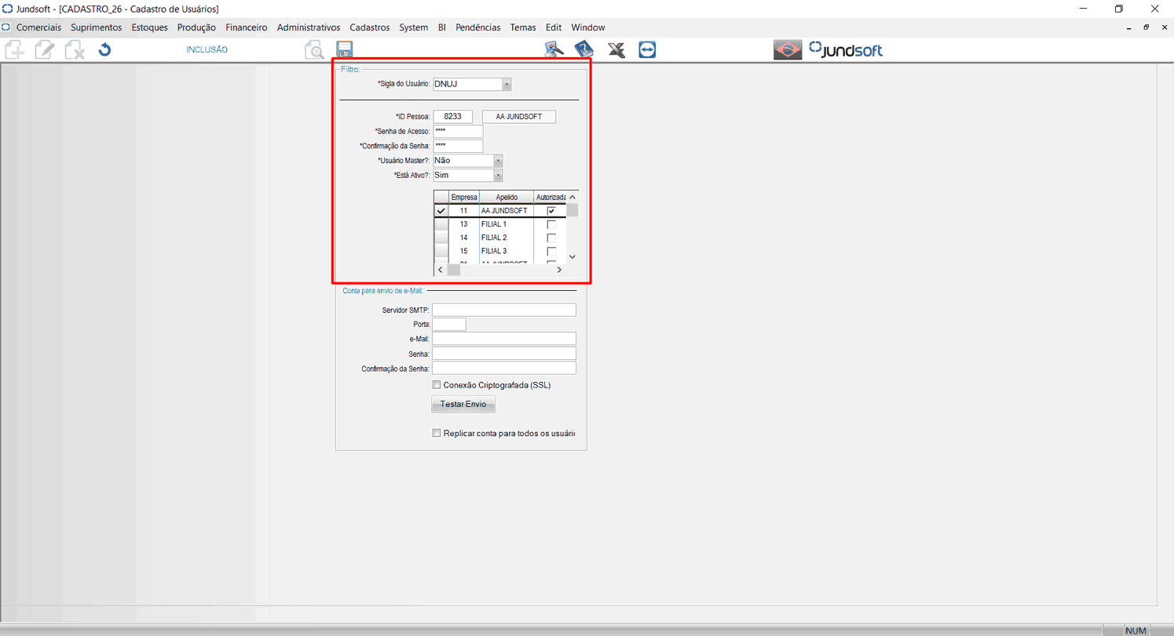Click the e-mail Confirmação da Senha field

504,368
